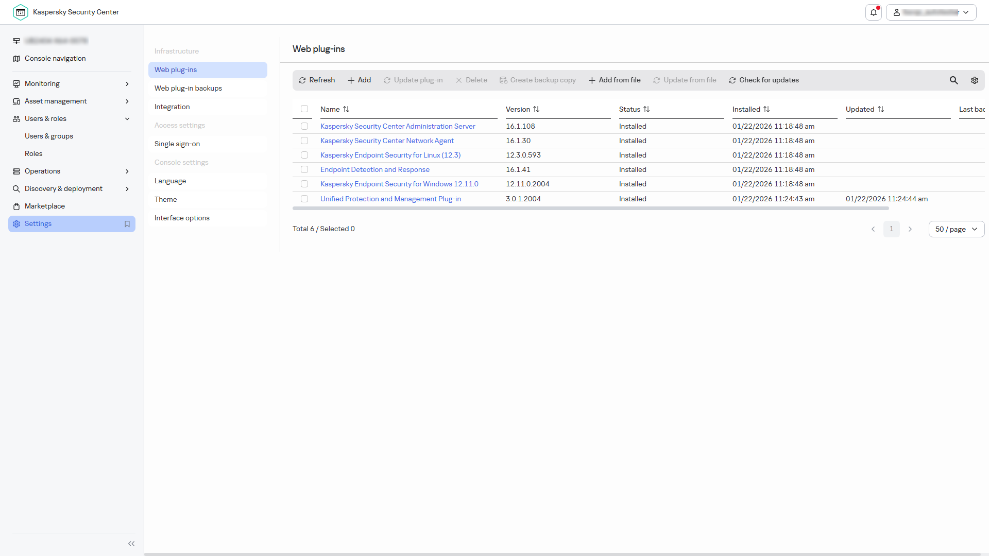
Task: Click Check for updates button
Action: [x=764, y=80]
